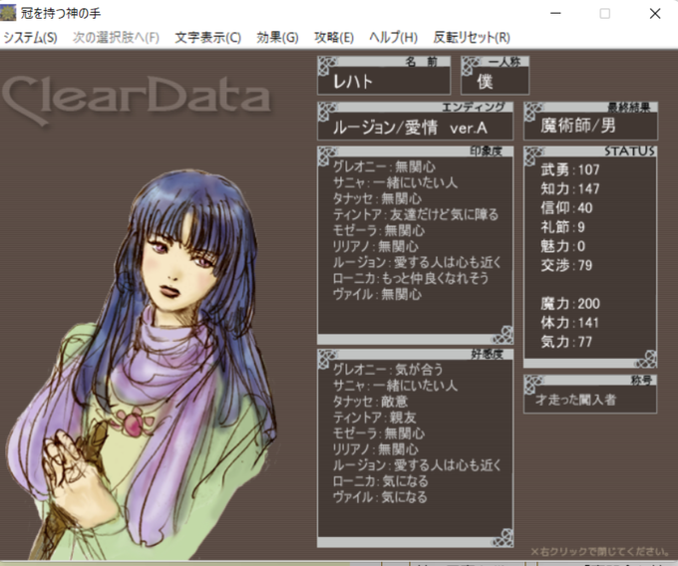The height and width of the screenshot is (566, 678).
Task: Click the title text 才走った闖入者
Action: [575, 400]
